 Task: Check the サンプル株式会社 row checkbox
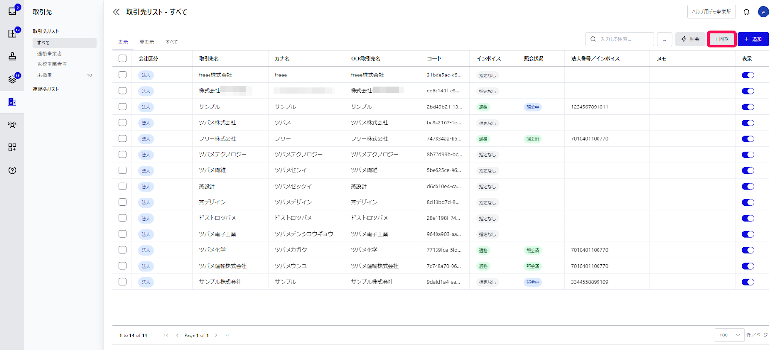pyautogui.click(x=122, y=282)
